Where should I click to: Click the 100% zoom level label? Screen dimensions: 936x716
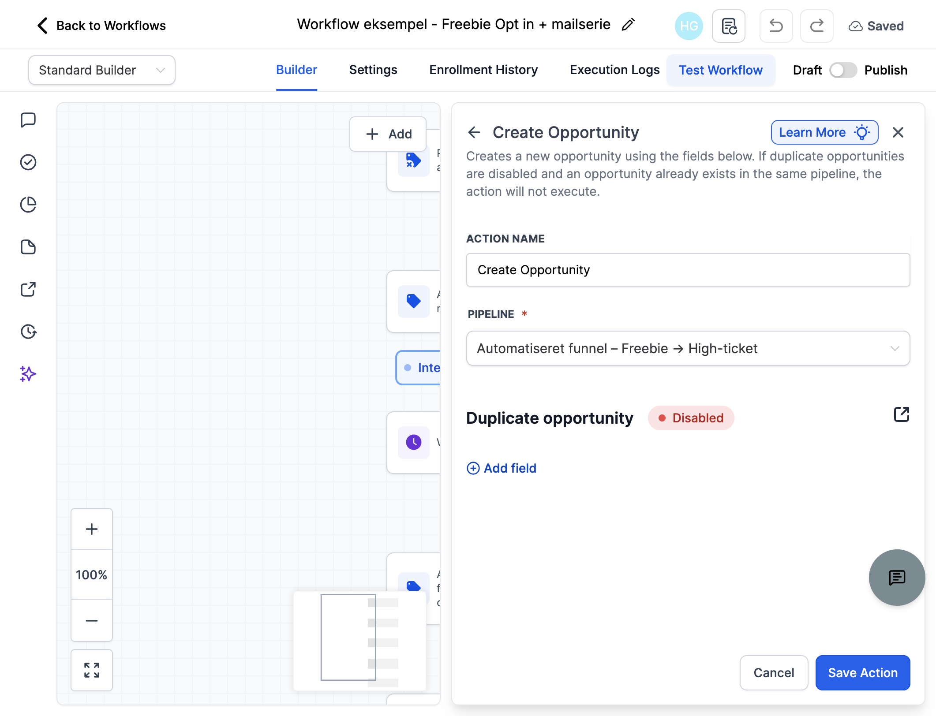coord(92,575)
